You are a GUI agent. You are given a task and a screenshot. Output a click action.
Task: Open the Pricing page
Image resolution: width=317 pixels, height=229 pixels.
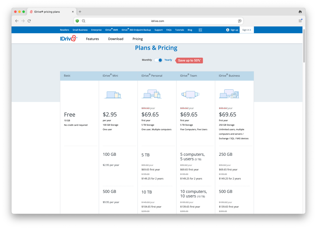[x=137, y=39]
